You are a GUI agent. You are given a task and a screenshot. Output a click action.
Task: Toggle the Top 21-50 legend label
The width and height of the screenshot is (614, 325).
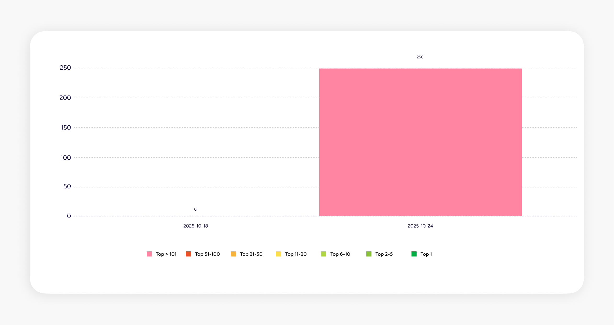pos(251,254)
